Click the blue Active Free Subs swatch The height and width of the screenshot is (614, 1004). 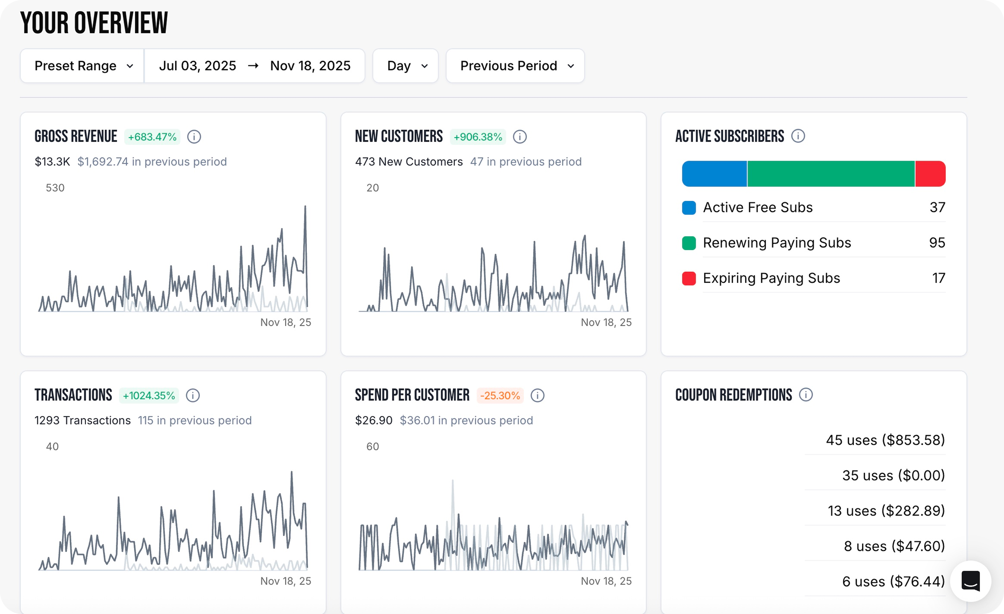pyautogui.click(x=689, y=208)
